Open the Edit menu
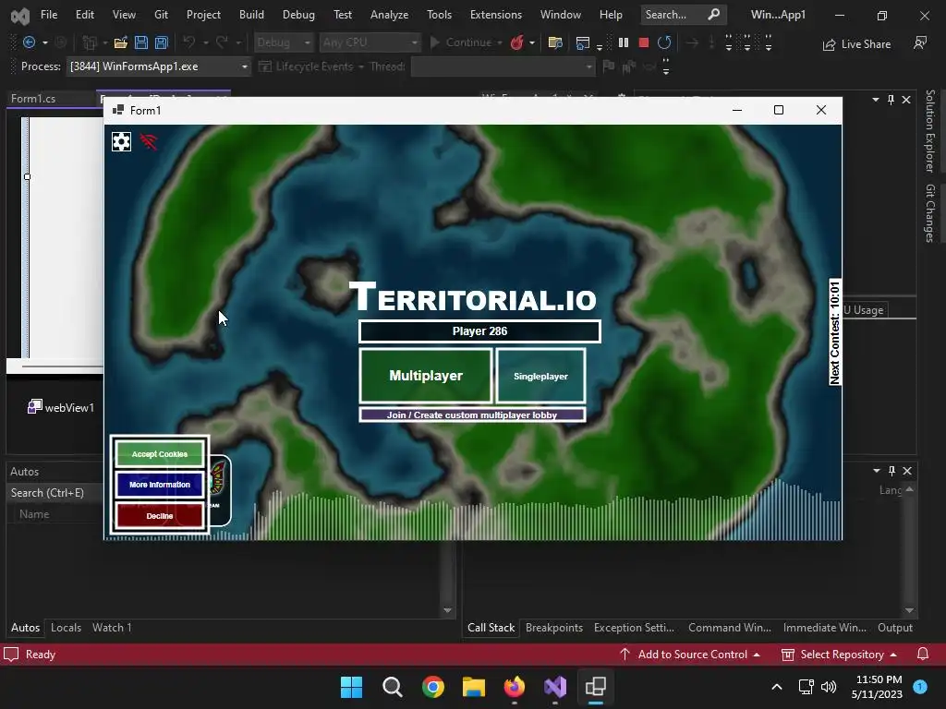 point(84,15)
